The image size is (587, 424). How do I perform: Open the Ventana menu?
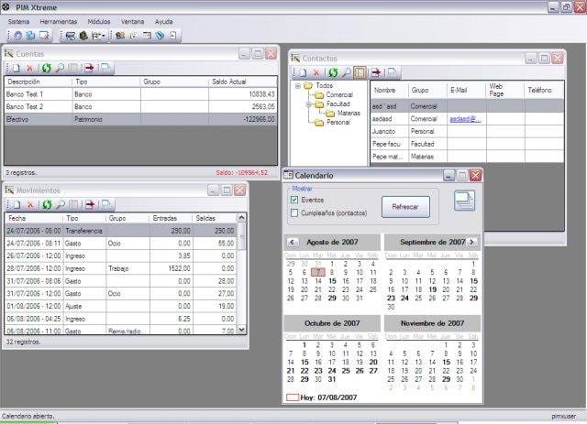coord(132,22)
